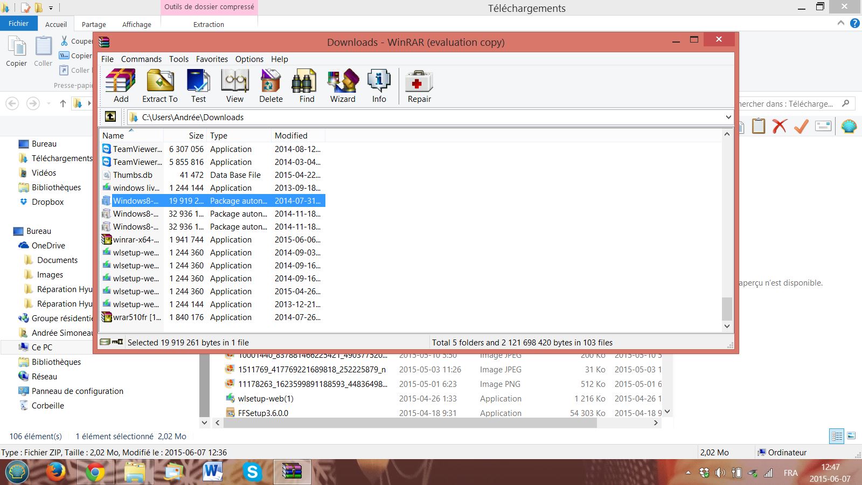The width and height of the screenshot is (862, 485).
Task: Select the Thumbs.db file row
Action: point(212,175)
